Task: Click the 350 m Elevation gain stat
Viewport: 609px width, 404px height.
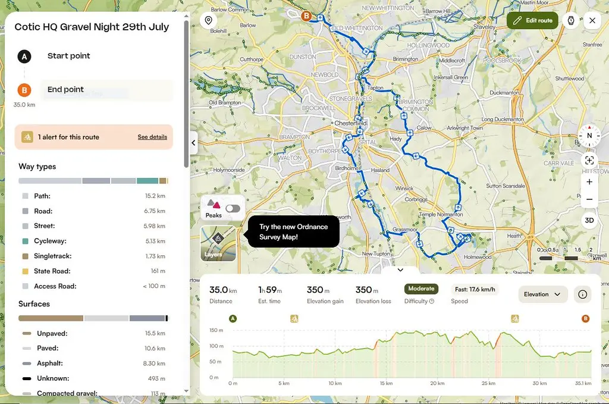Action: (325, 295)
